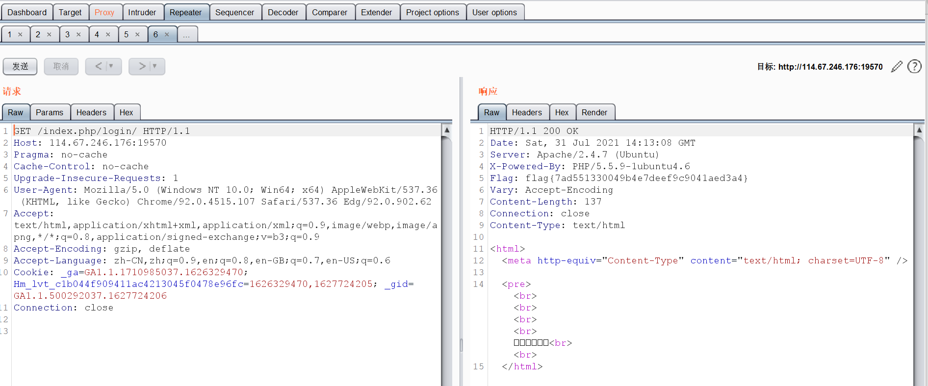928x386 pixels.
Task: Open the Intruder tab
Action: (142, 12)
